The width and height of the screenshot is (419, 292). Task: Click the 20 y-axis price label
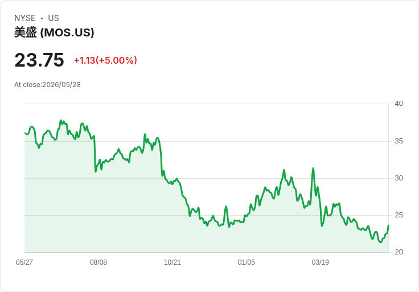pos(399,252)
